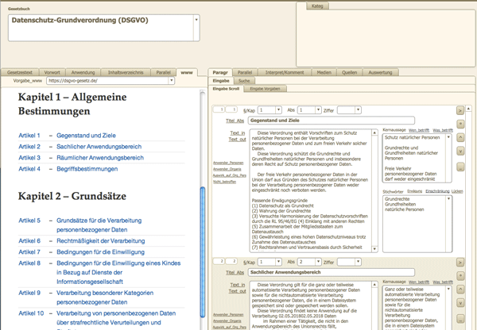Switch to the Inhaltsverzeichnis tab
The width and height of the screenshot is (477, 330).
(126, 72)
